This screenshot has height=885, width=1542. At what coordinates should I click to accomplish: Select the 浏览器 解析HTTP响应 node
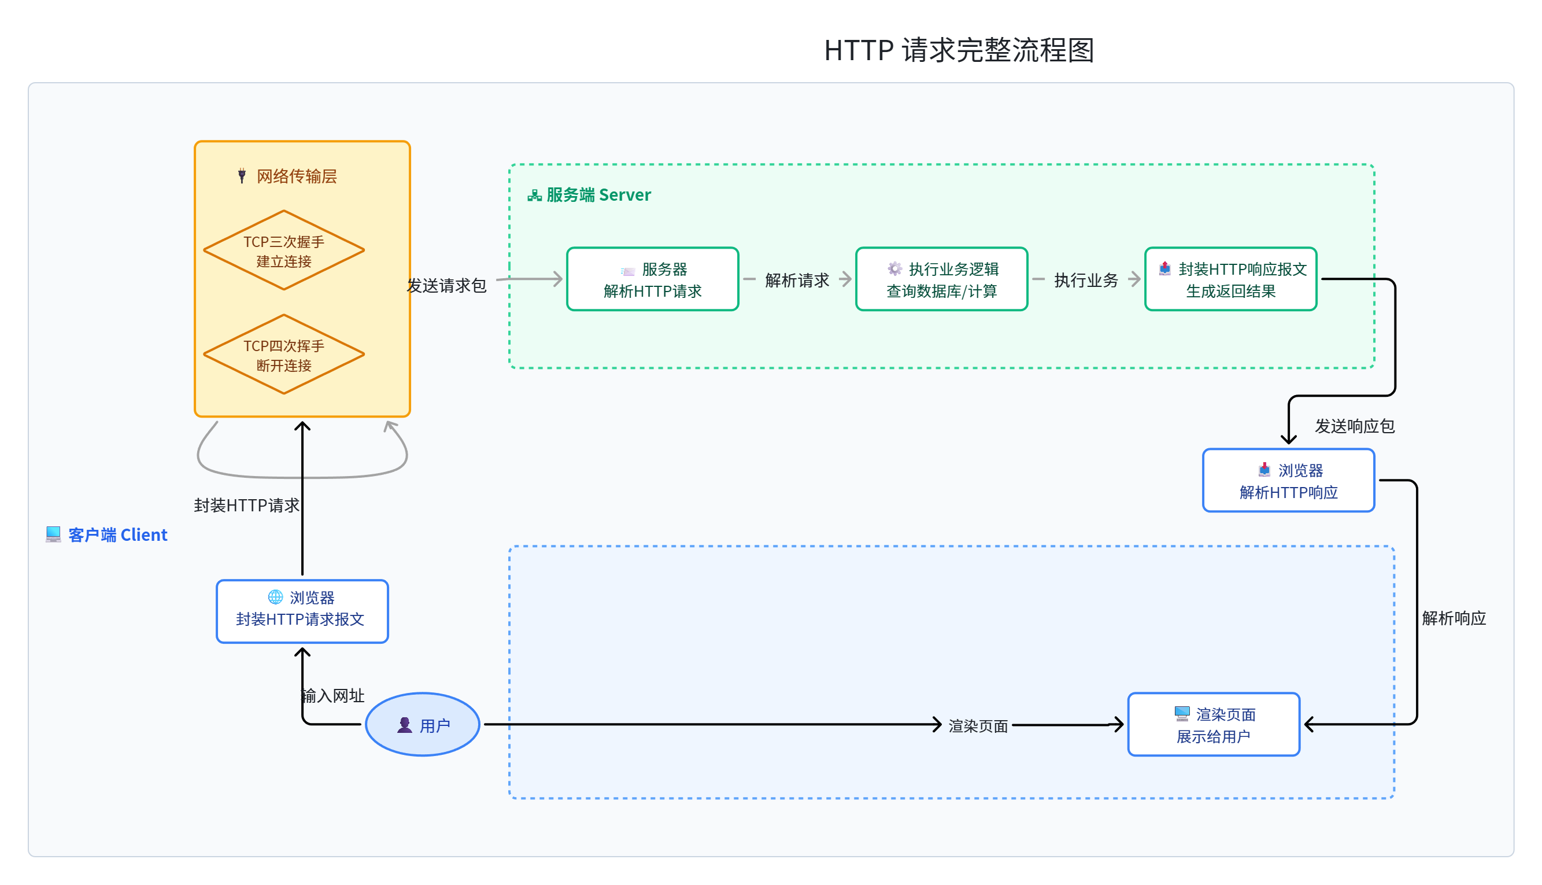pyautogui.click(x=1288, y=480)
